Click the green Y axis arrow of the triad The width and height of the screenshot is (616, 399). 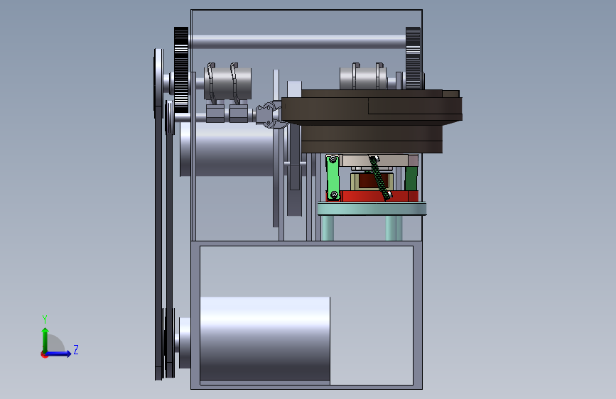click(45, 339)
